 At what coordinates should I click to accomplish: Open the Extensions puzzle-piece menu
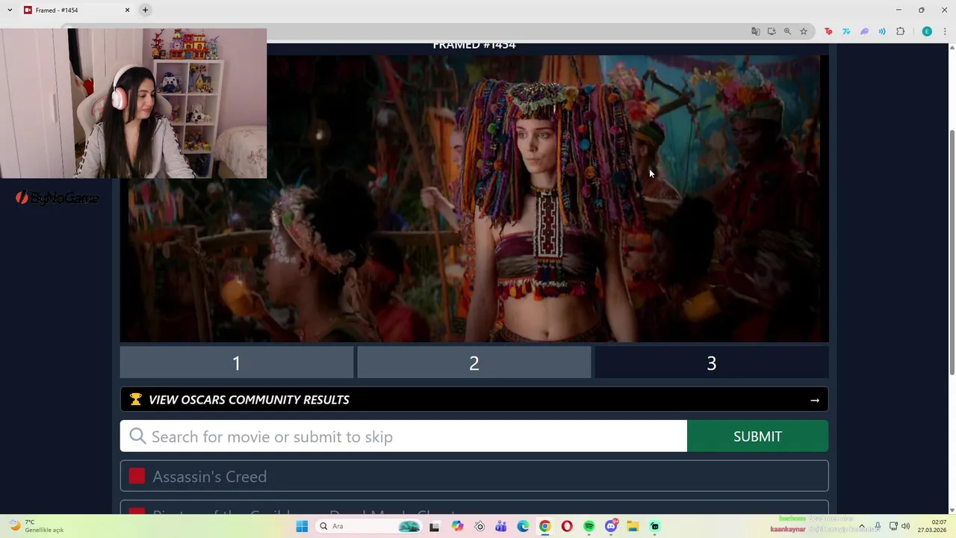[x=900, y=31]
